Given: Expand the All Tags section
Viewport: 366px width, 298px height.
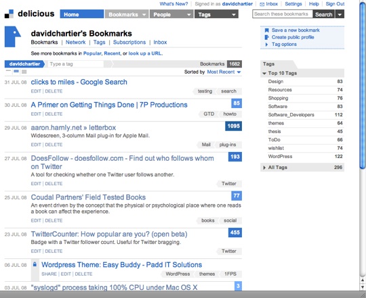Looking at the screenshot, I should point(264,168).
